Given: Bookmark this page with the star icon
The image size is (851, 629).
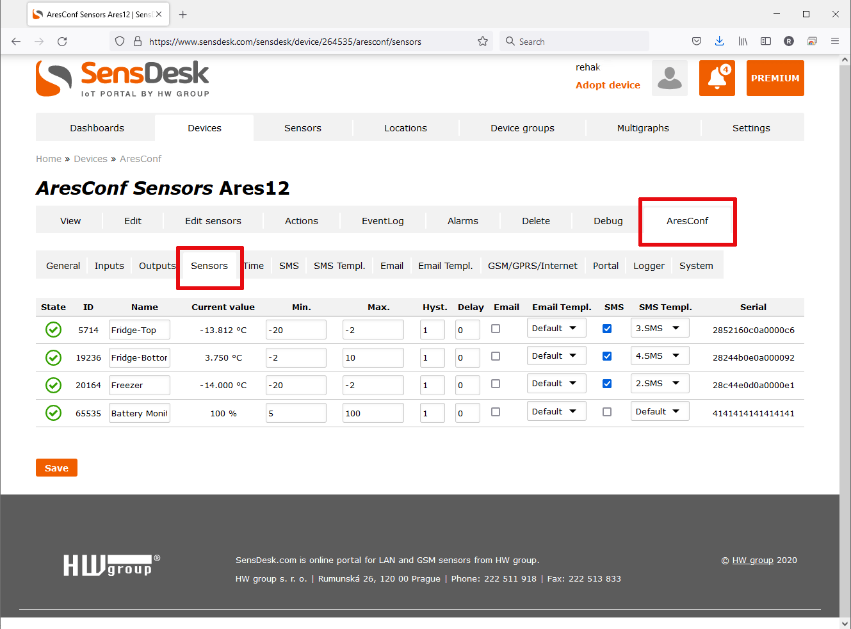Looking at the screenshot, I should tap(483, 41).
